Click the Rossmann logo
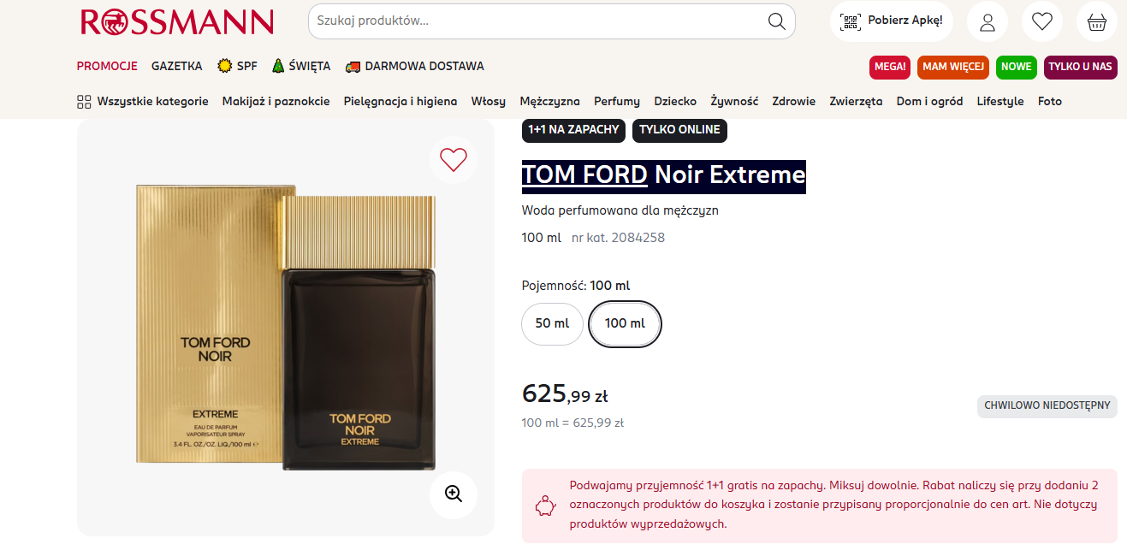Image resolution: width=1127 pixels, height=556 pixels. [177, 22]
